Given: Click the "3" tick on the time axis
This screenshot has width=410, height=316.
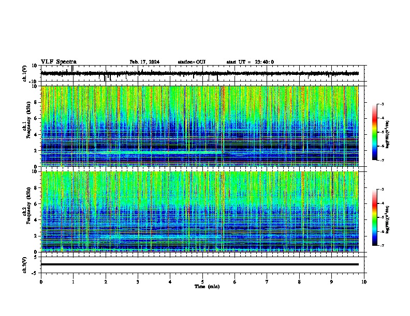Looking at the screenshot, I should 138,282.
